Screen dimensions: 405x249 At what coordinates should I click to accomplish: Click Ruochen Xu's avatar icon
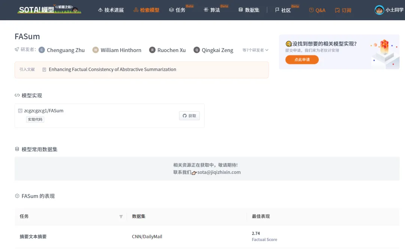coord(152,50)
